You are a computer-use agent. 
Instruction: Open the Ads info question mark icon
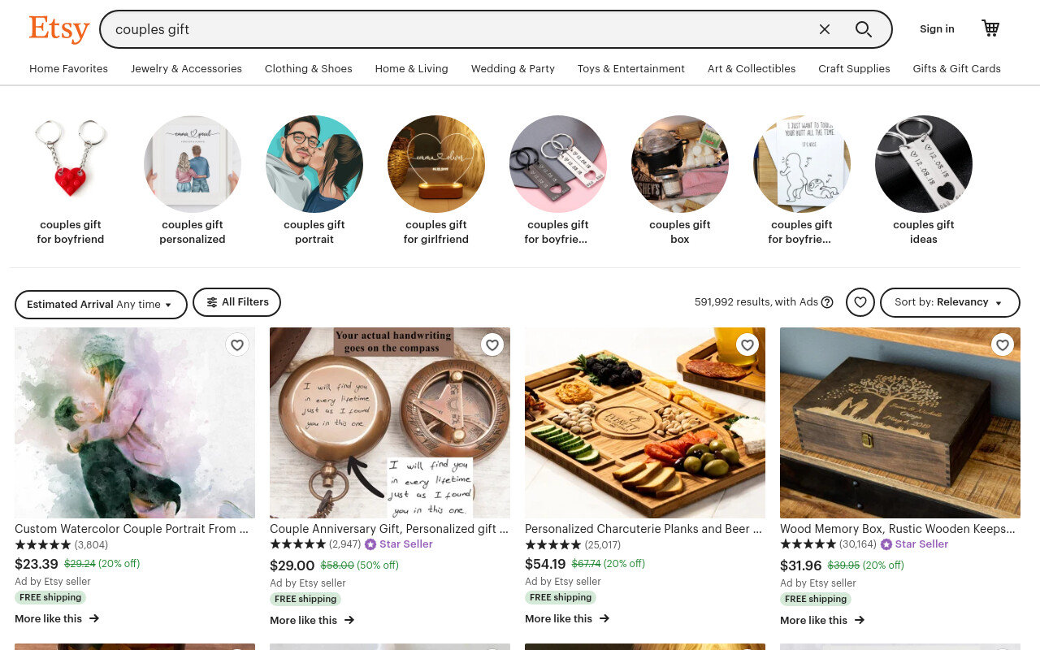pos(827,302)
